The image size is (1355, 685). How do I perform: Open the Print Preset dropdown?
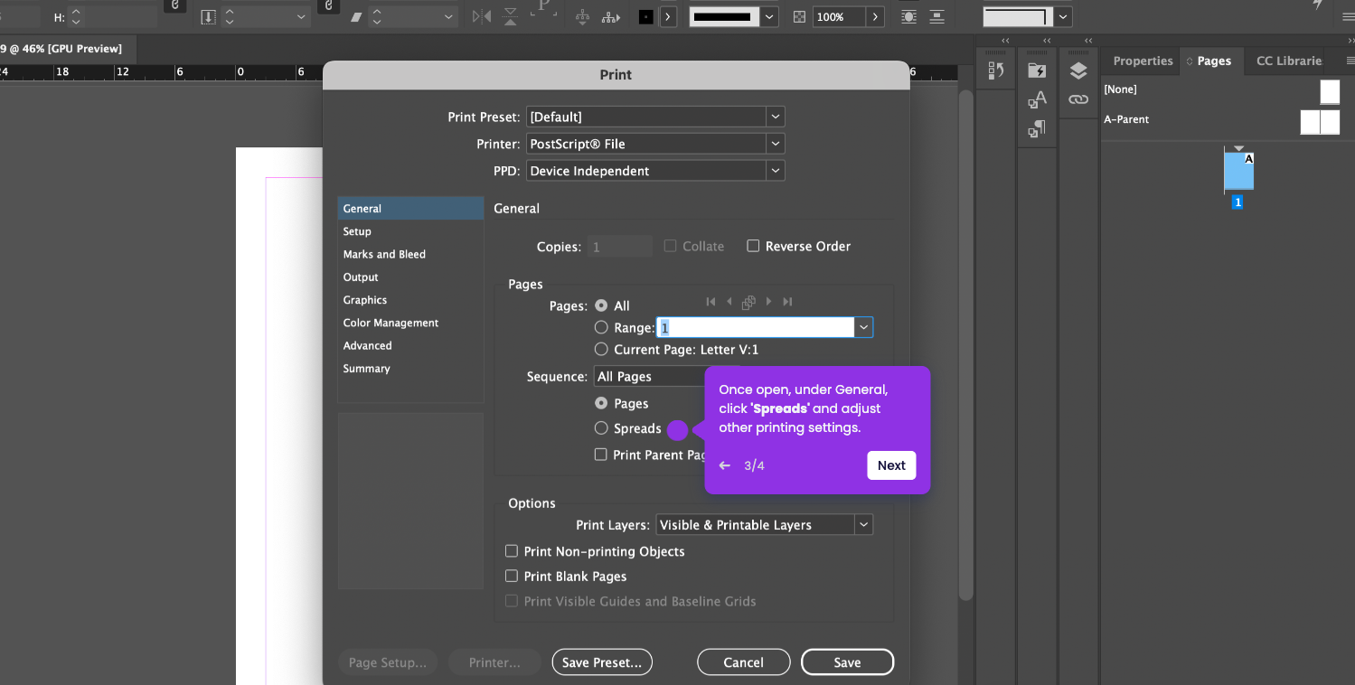[655, 117]
